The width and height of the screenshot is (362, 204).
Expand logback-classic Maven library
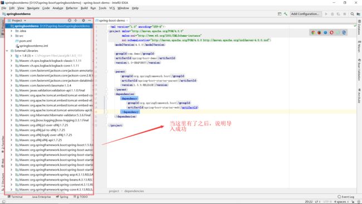[x=11, y=61]
